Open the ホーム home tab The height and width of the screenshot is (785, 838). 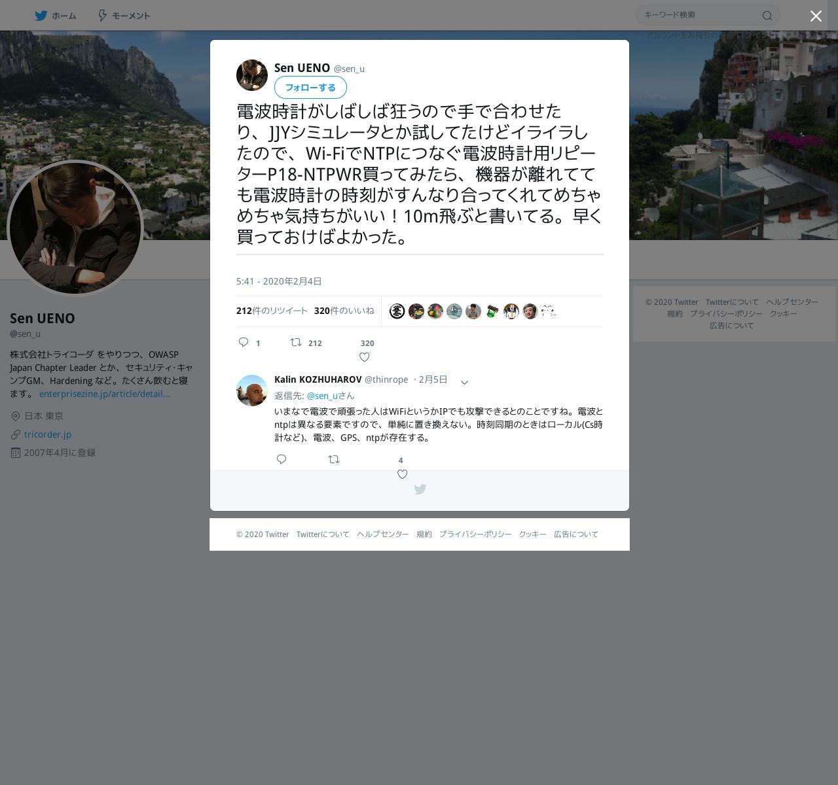point(56,16)
